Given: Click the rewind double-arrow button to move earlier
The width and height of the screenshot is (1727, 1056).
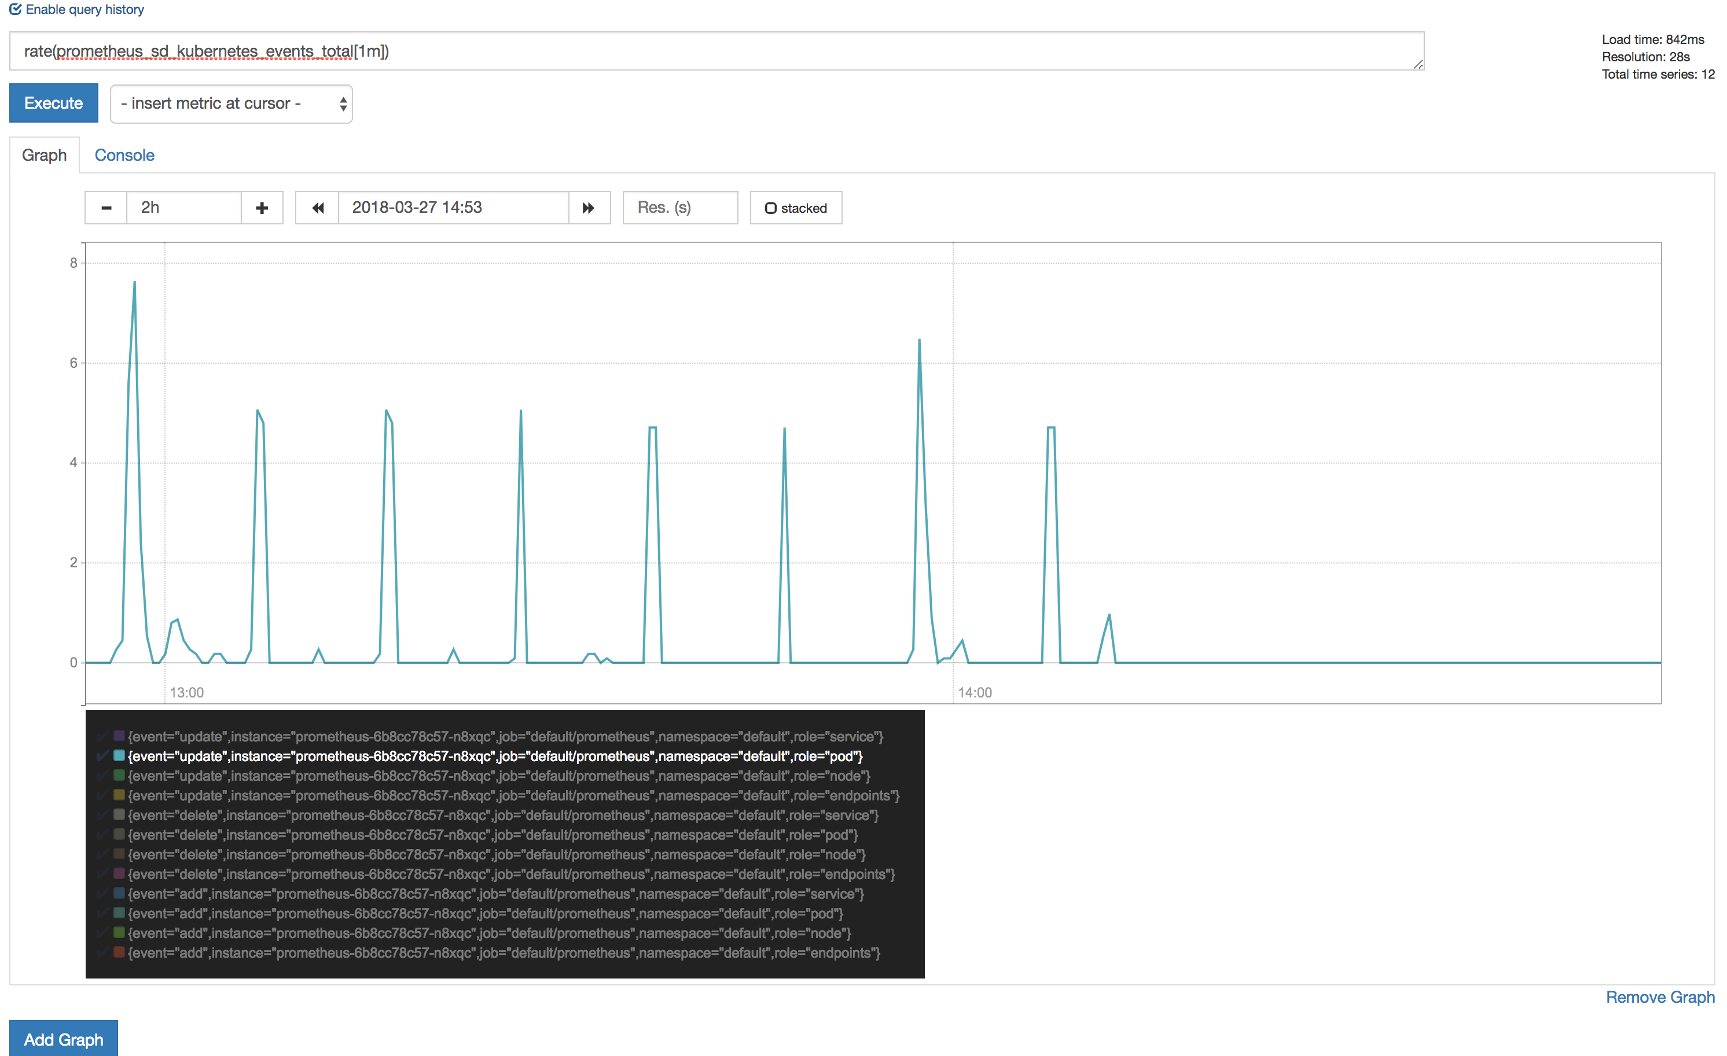Looking at the screenshot, I should click(318, 208).
